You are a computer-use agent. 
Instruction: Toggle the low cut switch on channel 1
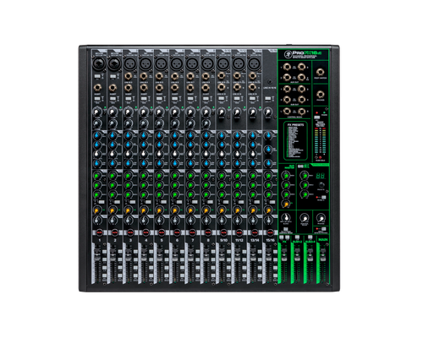coord(97,99)
